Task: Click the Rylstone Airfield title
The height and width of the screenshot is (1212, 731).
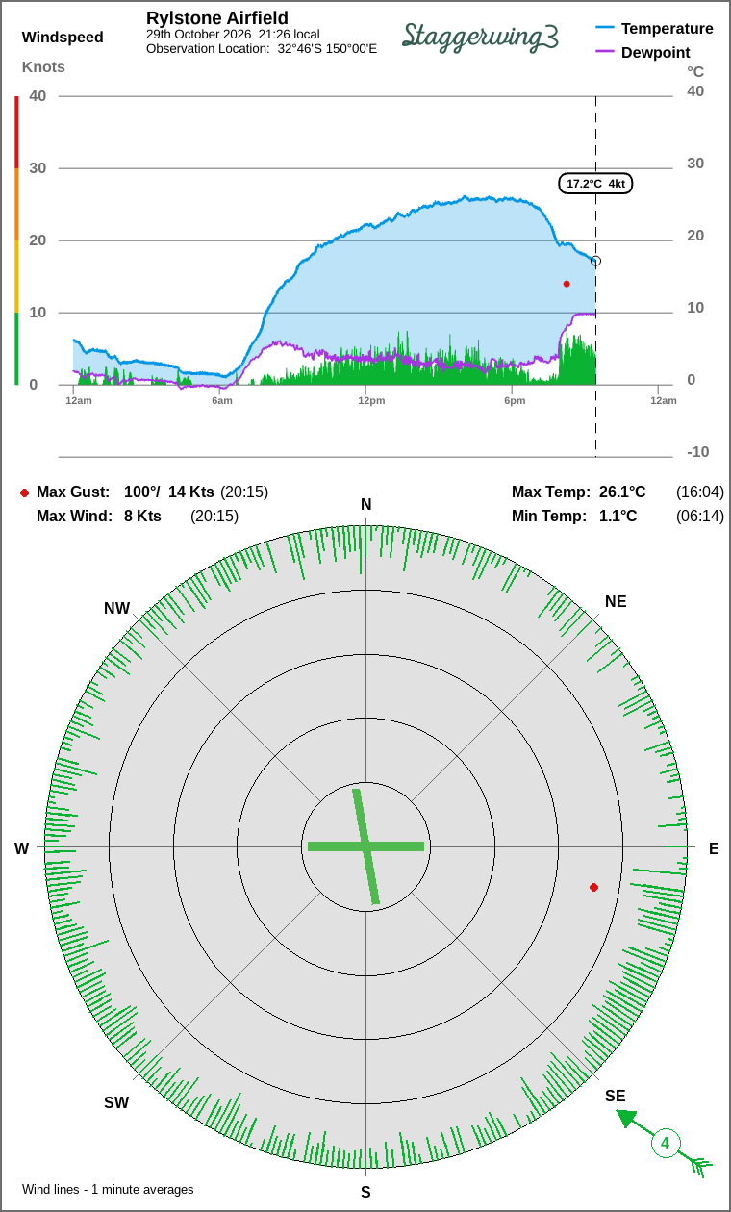Action: click(217, 18)
